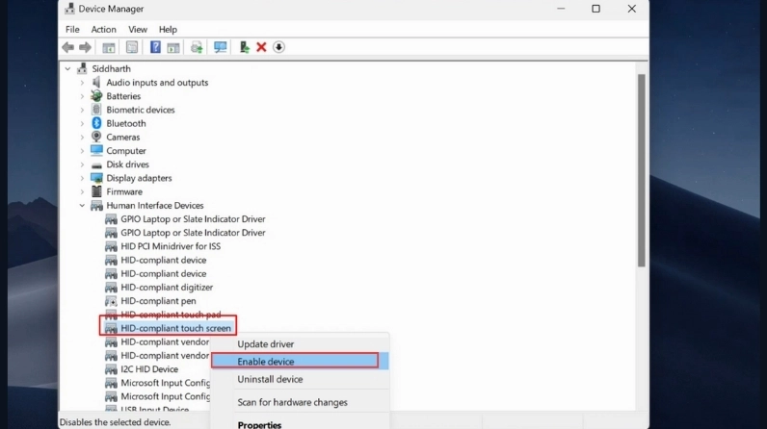The width and height of the screenshot is (767, 429).
Task: Click the vertical scrollbar thumb
Action: pos(642,170)
